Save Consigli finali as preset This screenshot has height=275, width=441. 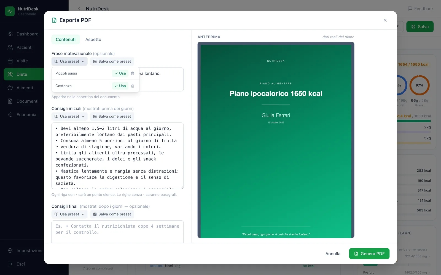(112, 214)
